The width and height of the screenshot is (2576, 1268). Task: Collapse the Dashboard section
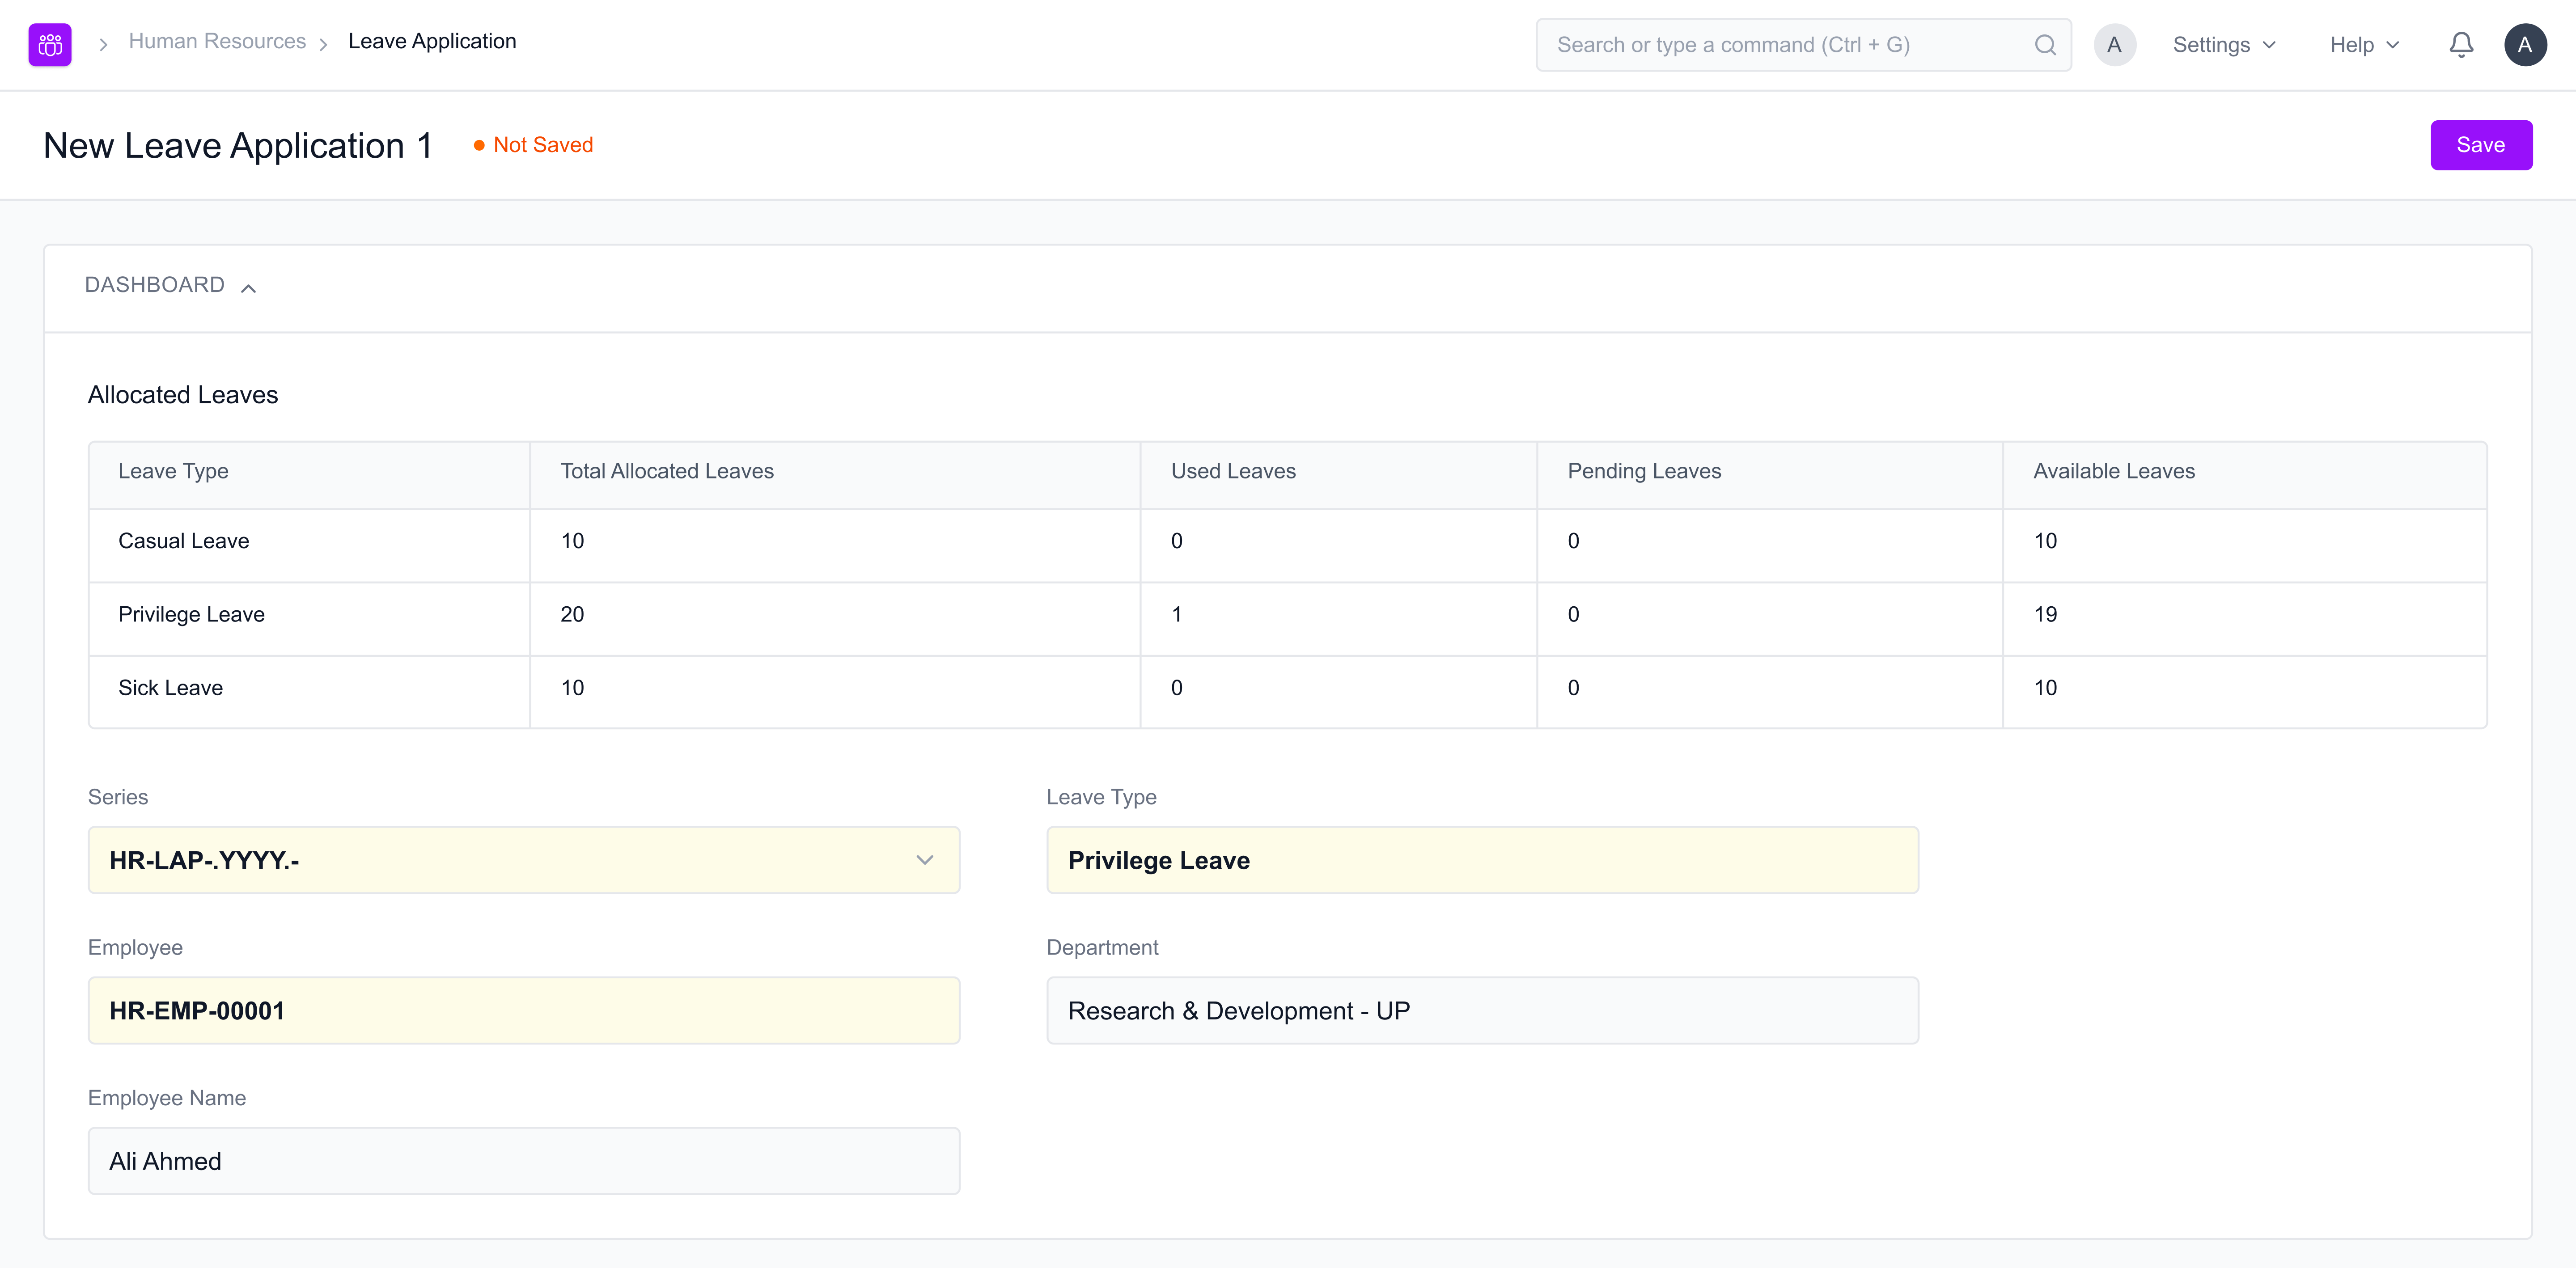click(171, 286)
